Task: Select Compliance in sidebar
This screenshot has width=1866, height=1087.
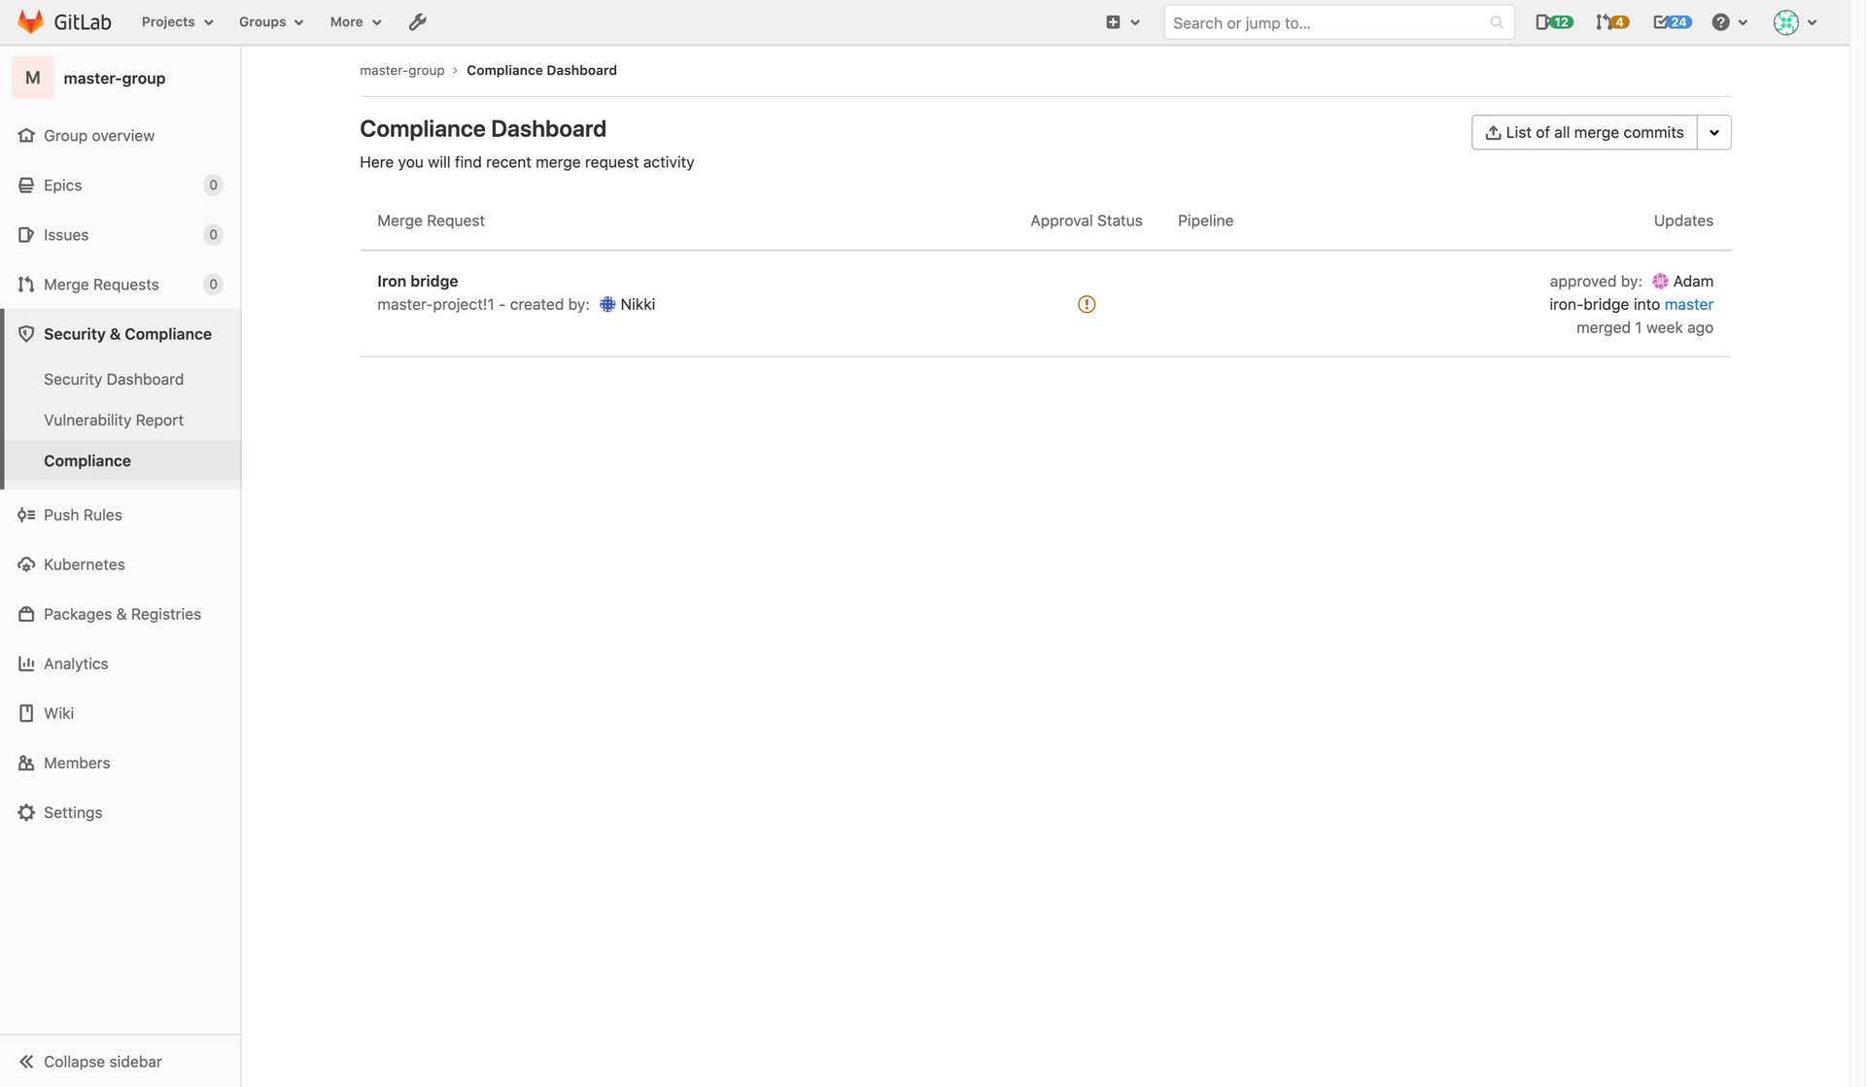Action: click(87, 460)
